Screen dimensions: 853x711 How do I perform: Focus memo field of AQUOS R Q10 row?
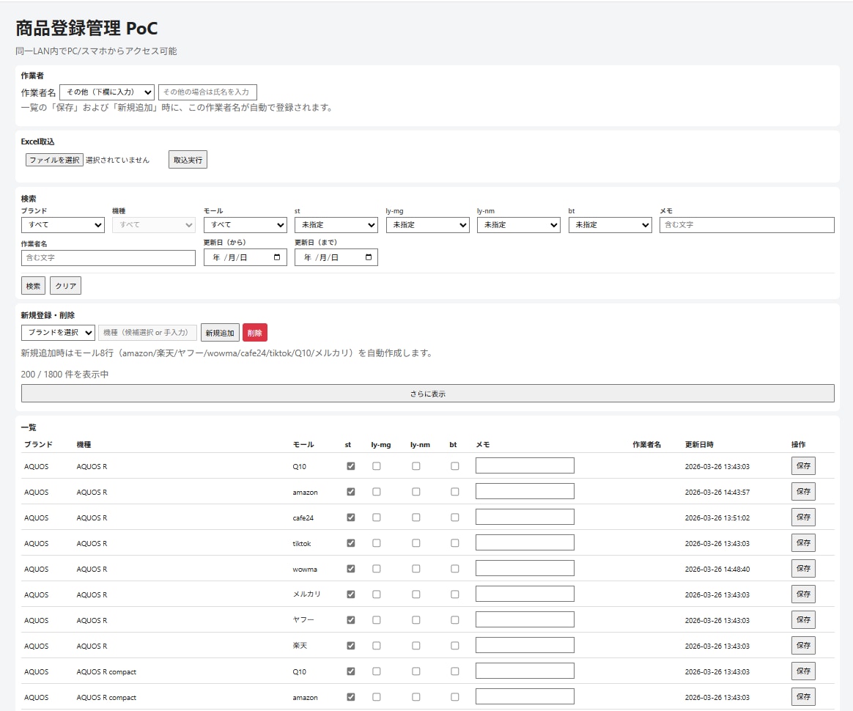525,465
